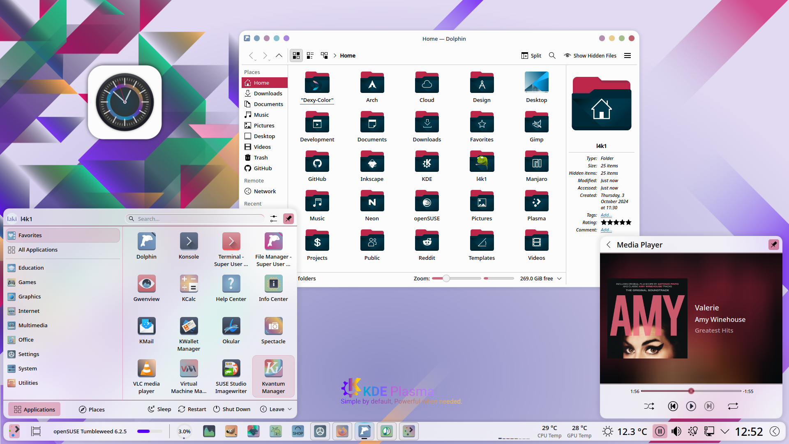Open the Graphics category in launcher

click(x=63, y=296)
